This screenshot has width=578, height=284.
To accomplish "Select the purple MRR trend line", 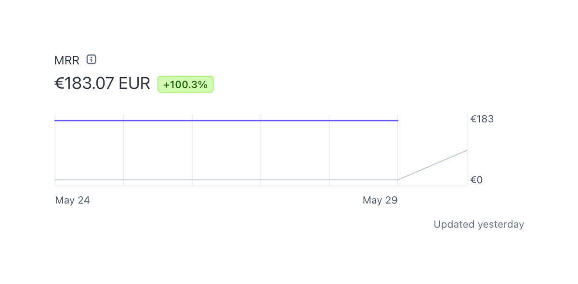I will coord(226,121).
